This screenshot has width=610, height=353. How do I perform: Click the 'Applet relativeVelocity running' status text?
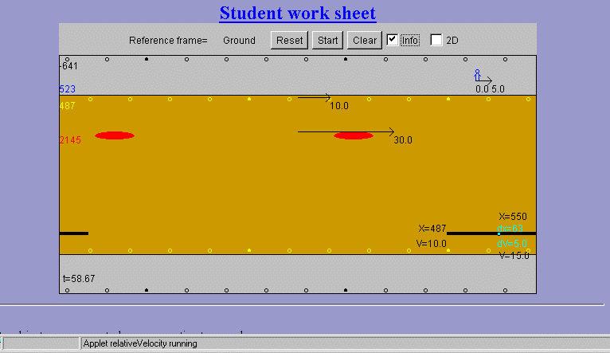[x=140, y=343]
